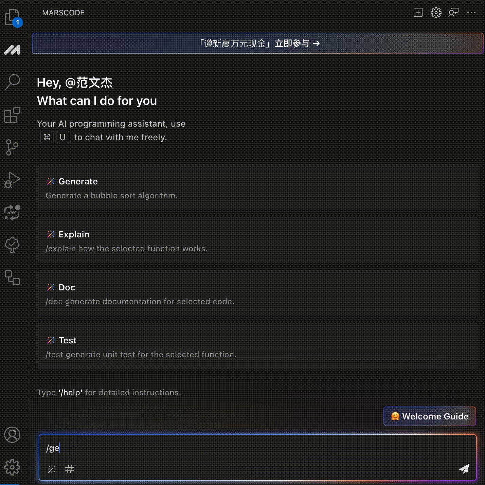The height and width of the screenshot is (485, 485).
Task: Open the tree with checkmark icon
Action: point(12,245)
